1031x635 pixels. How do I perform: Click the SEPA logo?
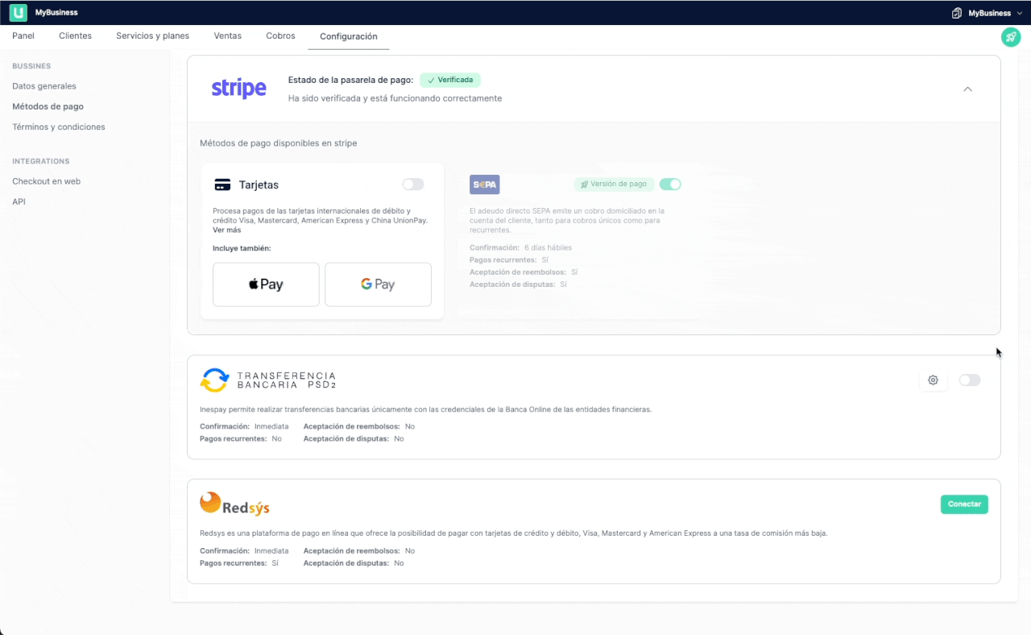(484, 185)
